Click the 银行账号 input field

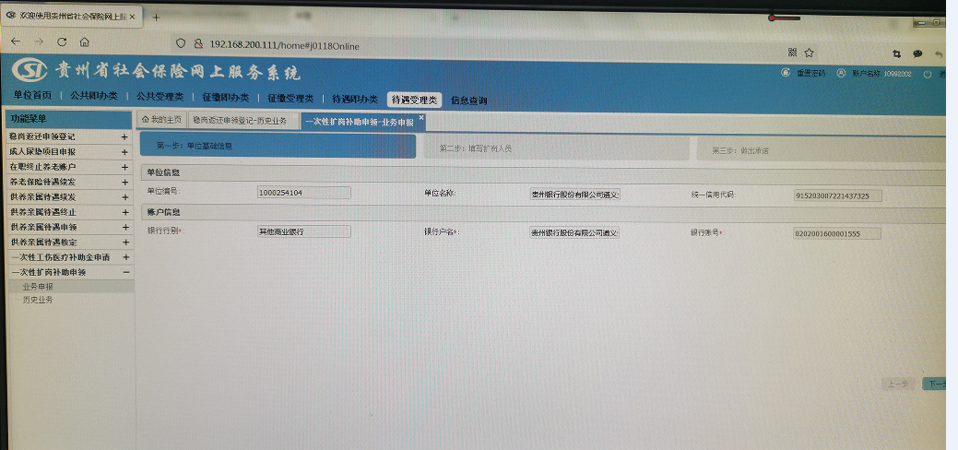[836, 233]
